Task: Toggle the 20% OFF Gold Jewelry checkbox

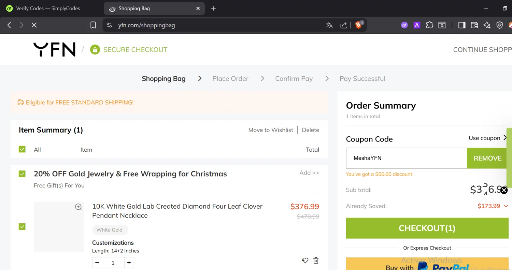Action: click(x=22, y=174)
